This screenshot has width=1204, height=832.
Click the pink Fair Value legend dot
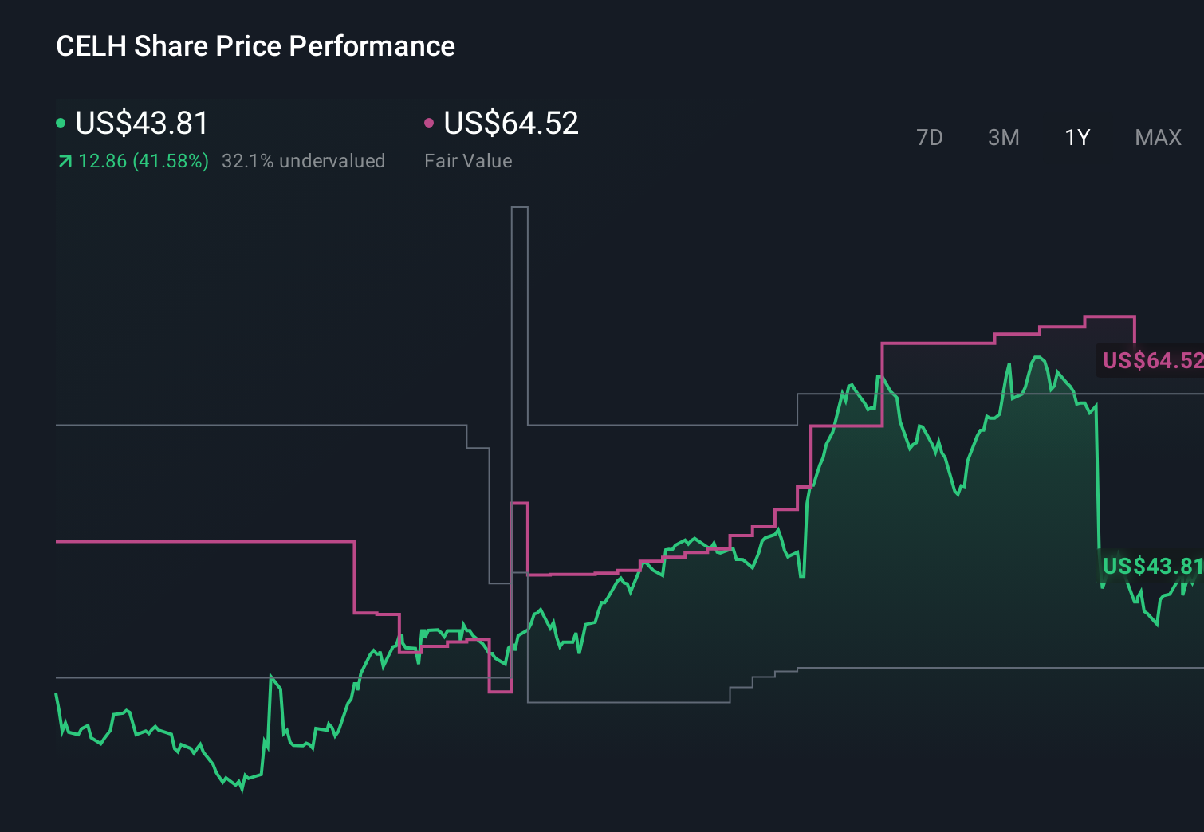[430, 123]
